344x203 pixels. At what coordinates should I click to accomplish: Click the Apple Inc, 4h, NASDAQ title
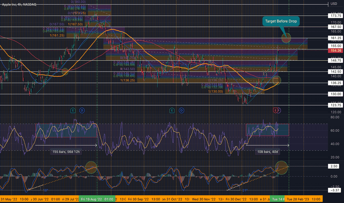pos(19,4)
